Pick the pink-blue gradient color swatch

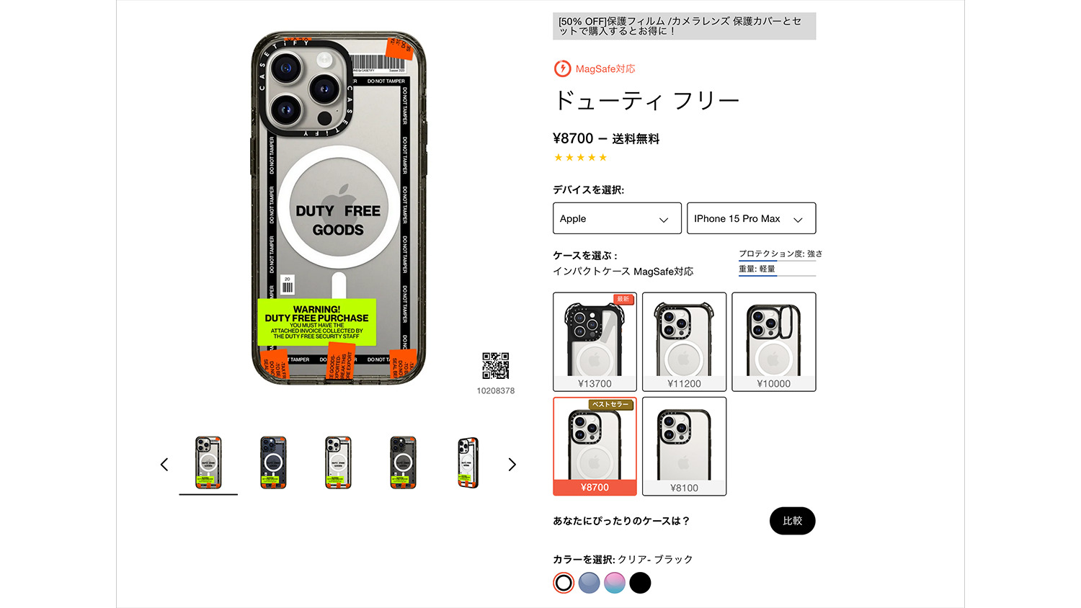point(615,583)
